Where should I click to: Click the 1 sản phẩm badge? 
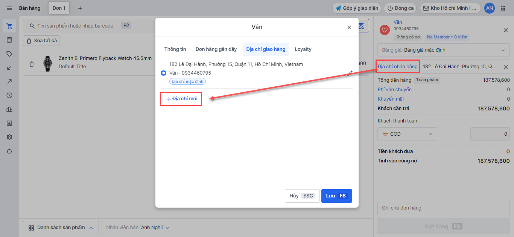pos(427,80)
